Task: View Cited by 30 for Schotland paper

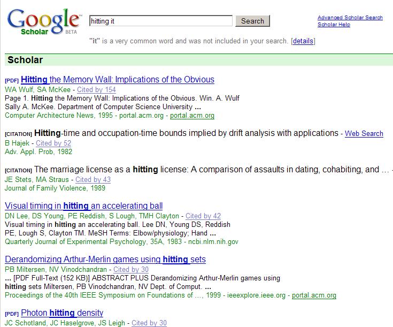Action: click(149, 323)
